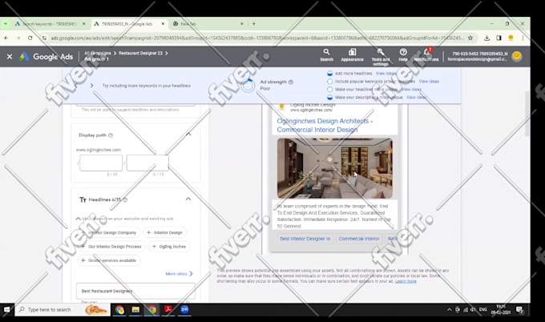Collapse the Display path section
Image resolution: width=545 pixels, height=322 pixels.
[188, 134]
